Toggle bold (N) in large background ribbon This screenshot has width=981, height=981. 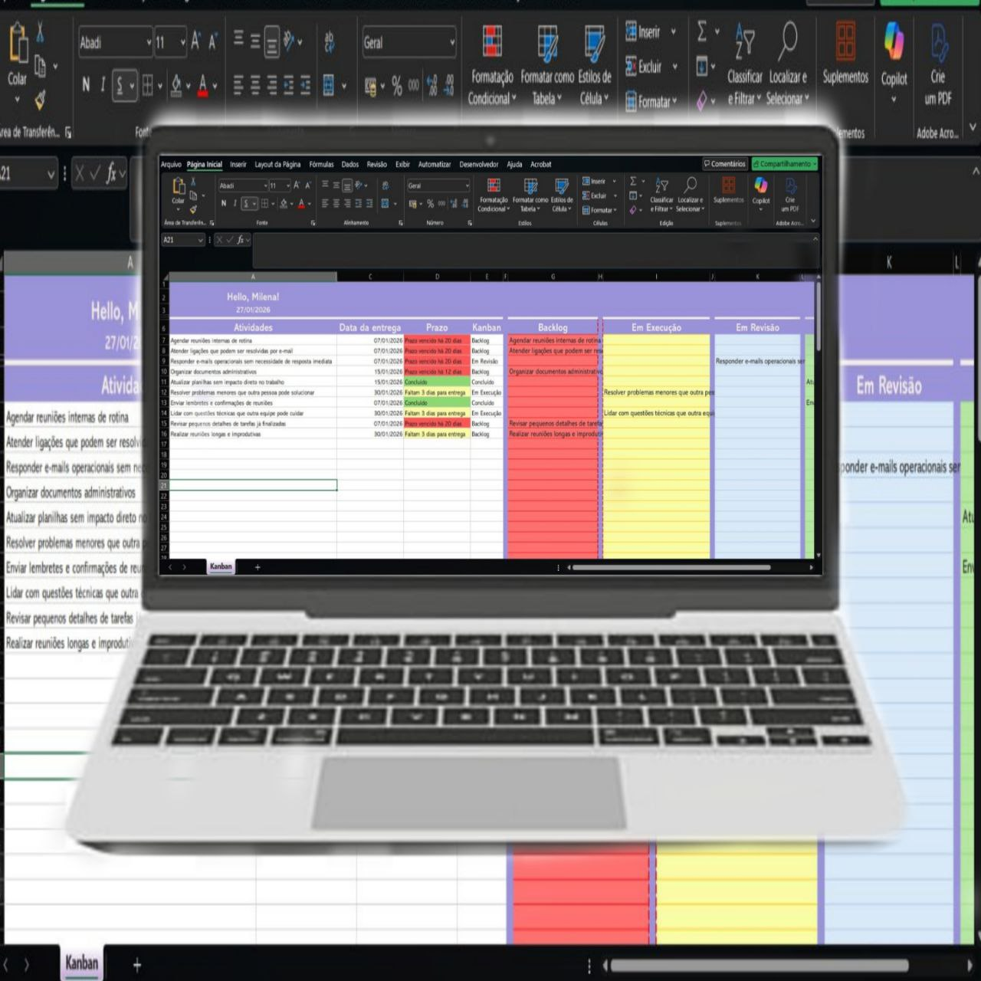(x=86, y=85)
